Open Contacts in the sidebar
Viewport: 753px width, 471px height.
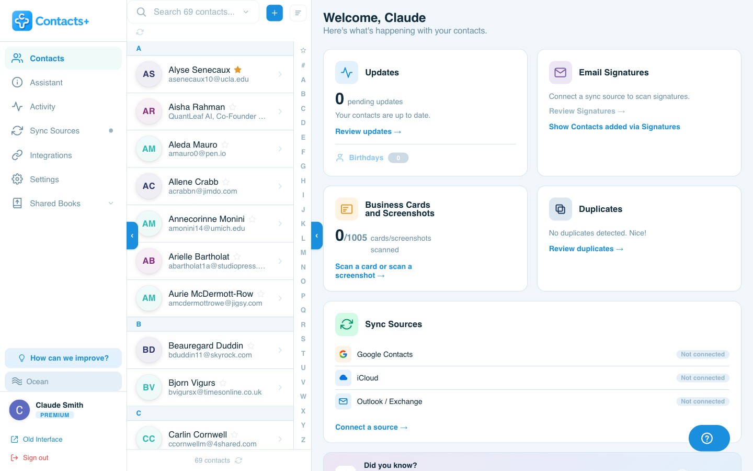point(63,58)
